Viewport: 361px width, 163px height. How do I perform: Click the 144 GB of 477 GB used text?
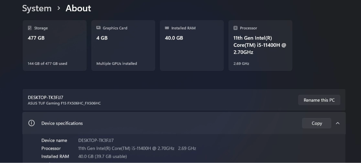[47, 64]
